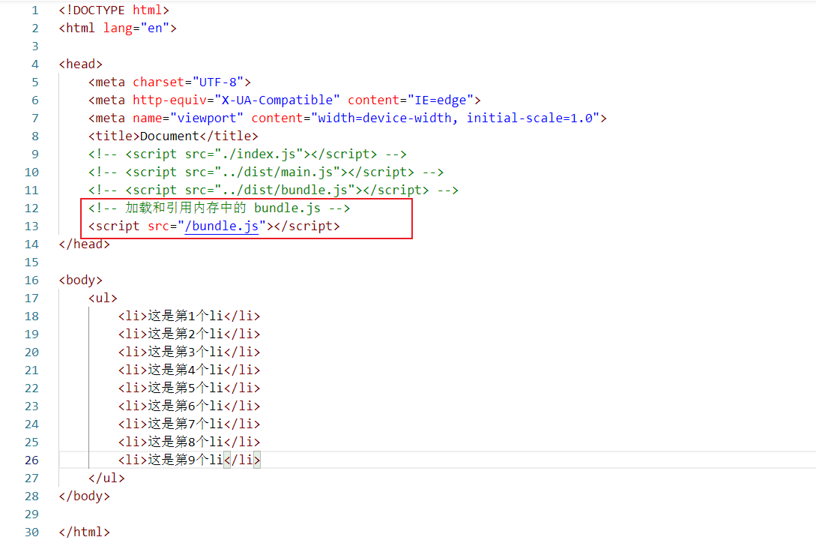Open the /bundle.js link in script src
The image size is (816, 546).
(222, 226)
